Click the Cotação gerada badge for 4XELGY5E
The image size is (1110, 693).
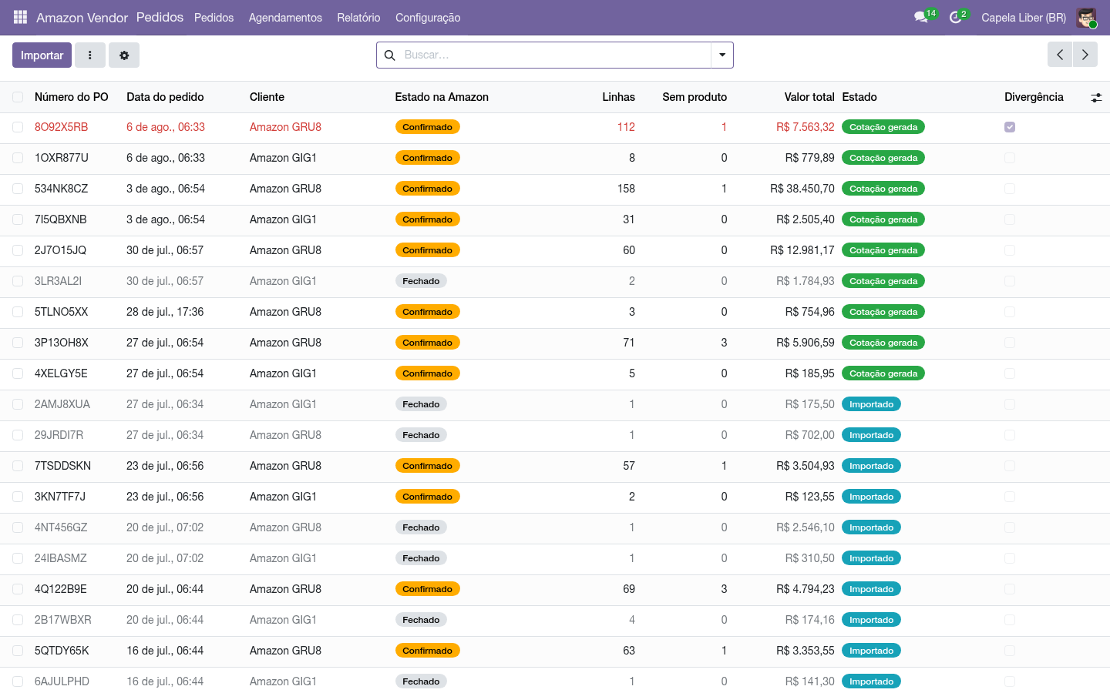click(x=883, y=373)
